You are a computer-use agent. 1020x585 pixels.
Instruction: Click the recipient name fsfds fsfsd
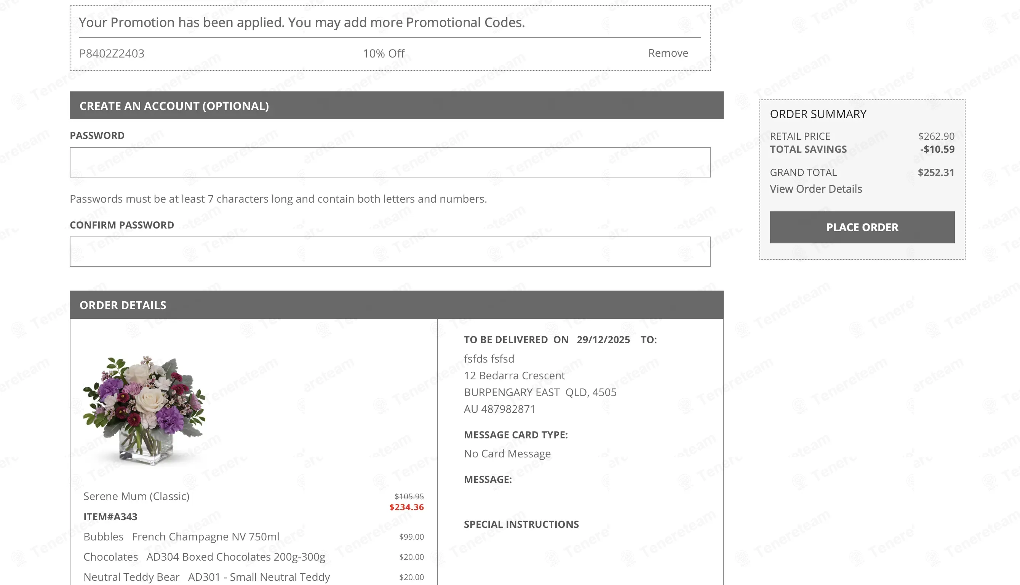click(489, 358)
